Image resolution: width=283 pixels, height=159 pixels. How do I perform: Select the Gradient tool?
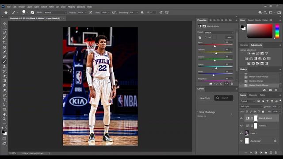4,80
